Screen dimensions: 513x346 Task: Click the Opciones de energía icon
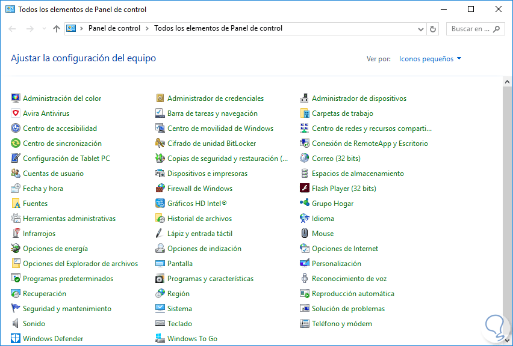(x=16, y=249)
